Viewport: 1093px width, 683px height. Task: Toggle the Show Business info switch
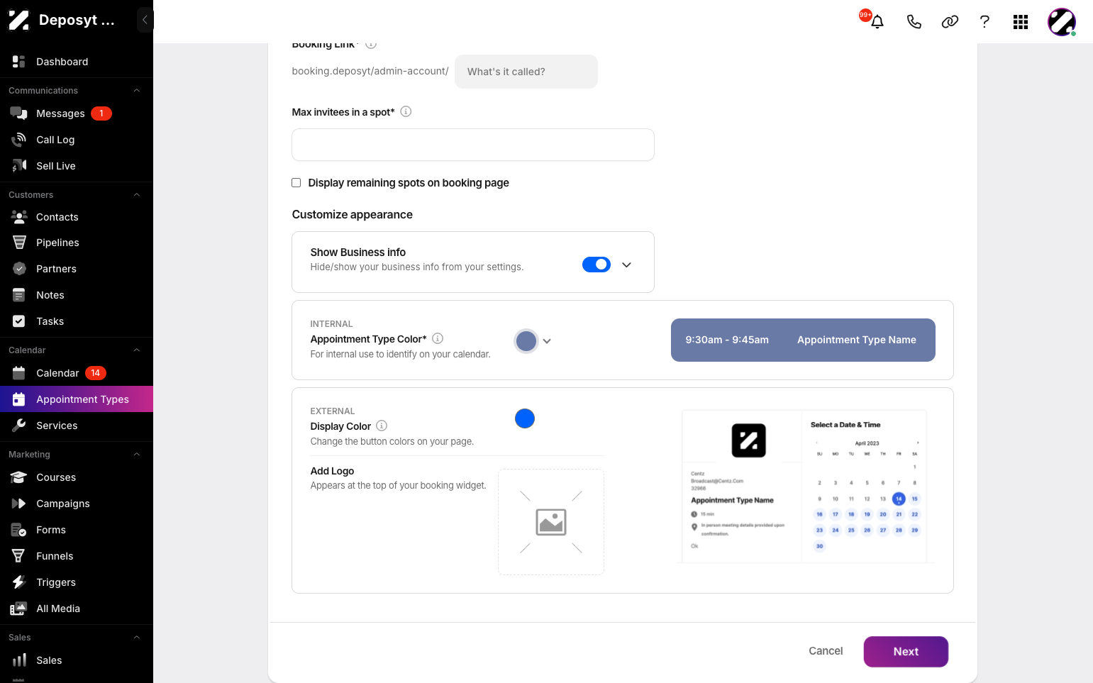click(x=597, y=265)
